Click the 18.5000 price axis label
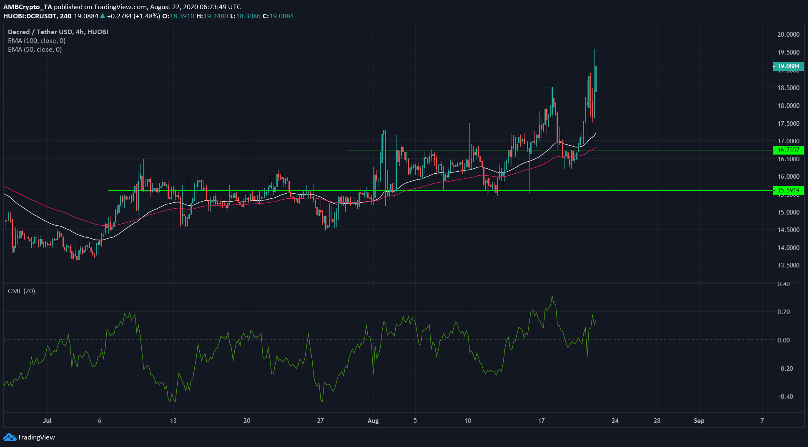 (x=788, y=88)
